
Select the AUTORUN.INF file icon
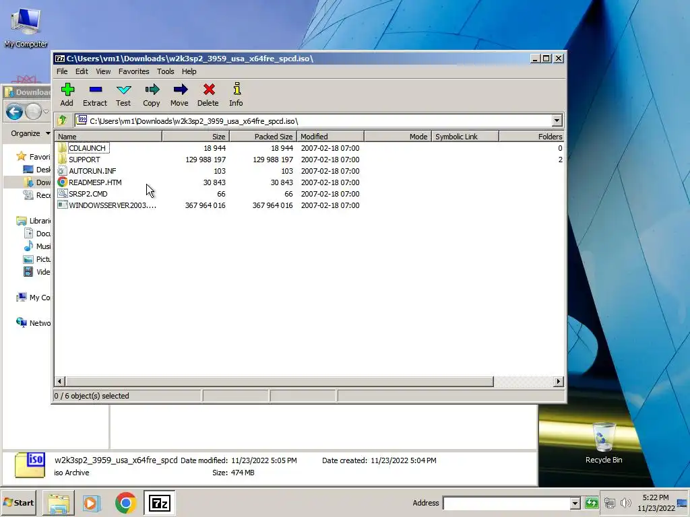point(62,170)
